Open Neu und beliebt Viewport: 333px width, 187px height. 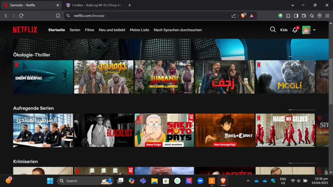pyautogui.click(x=112, y=30)
